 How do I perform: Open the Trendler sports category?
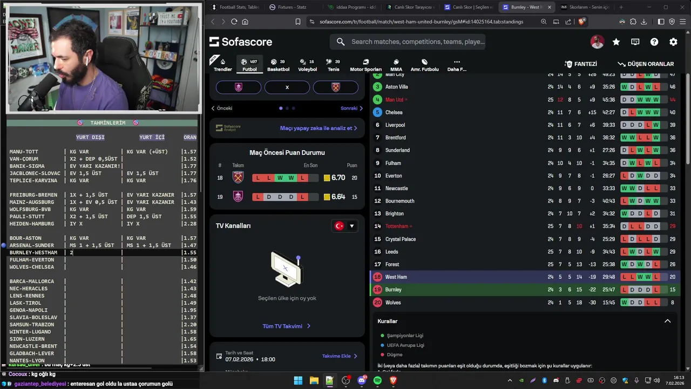pyautogui.click(x=222, y=65)
